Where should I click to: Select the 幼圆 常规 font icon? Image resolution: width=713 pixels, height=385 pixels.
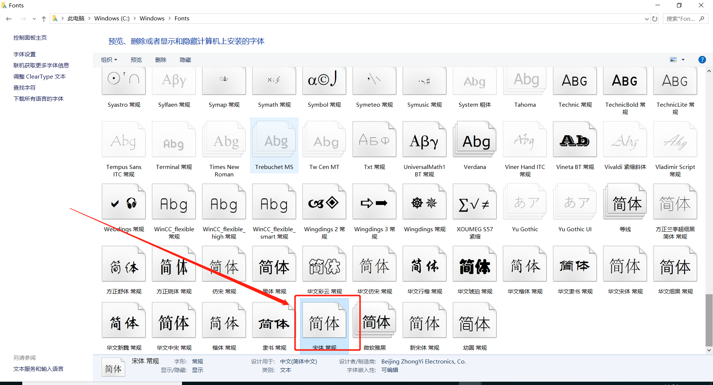click(x=475, y=320)
